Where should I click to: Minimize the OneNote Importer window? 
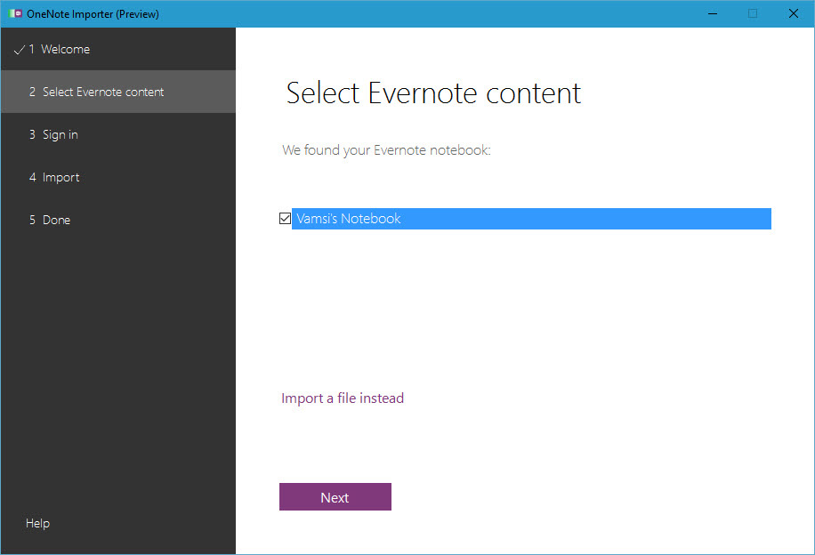[711, 13]
